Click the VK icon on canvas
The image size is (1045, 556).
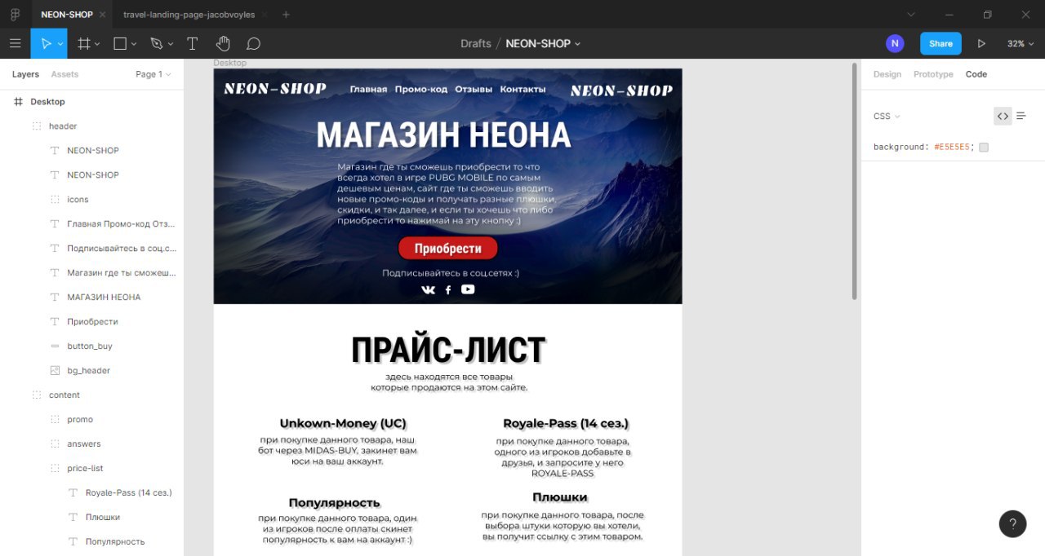428,289
